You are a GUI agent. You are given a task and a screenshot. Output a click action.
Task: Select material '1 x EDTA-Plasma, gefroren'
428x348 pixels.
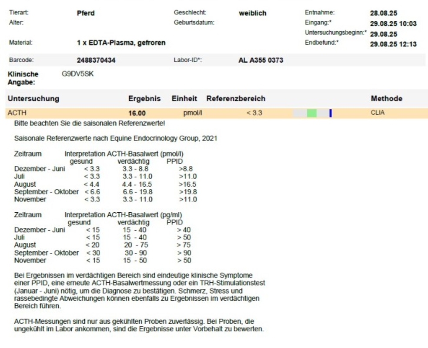coord(121,43)
